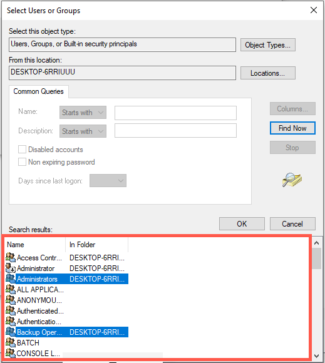This screenshot has width=325, height=363.
Task: Click the ANONYMOUS LOGON icon
Action: (x=11, y=300)
